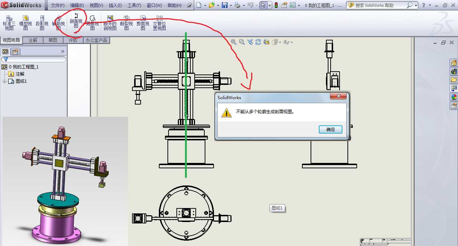Open the Save dropdown arrow
Image resolution: width=458 pixels, height=246 pixels.
tap(231, 5)
